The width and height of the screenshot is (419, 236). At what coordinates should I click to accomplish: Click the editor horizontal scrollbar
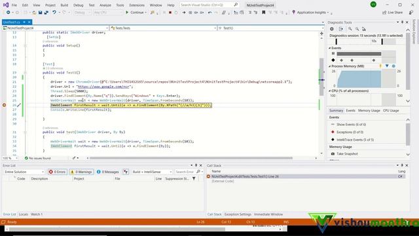[191, 158]
